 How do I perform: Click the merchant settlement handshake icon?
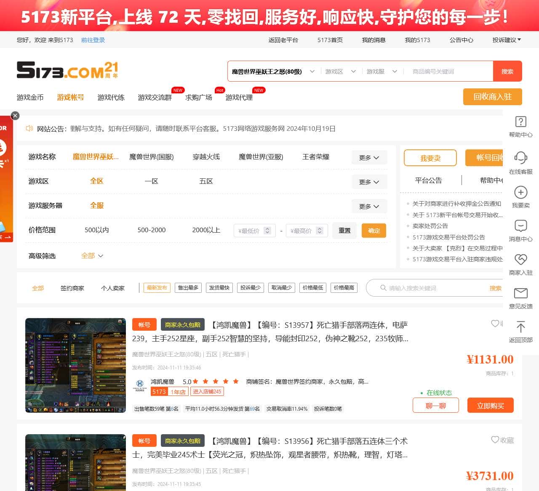(521, 259)
